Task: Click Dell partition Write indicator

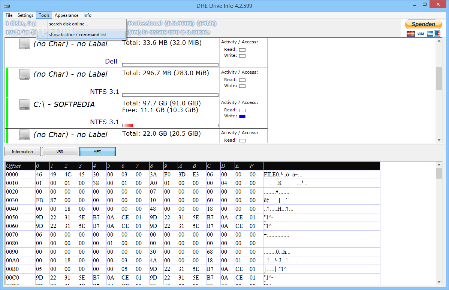Action: 242,56
